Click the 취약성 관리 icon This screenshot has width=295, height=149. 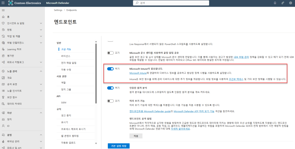click(x=3, y=141)
